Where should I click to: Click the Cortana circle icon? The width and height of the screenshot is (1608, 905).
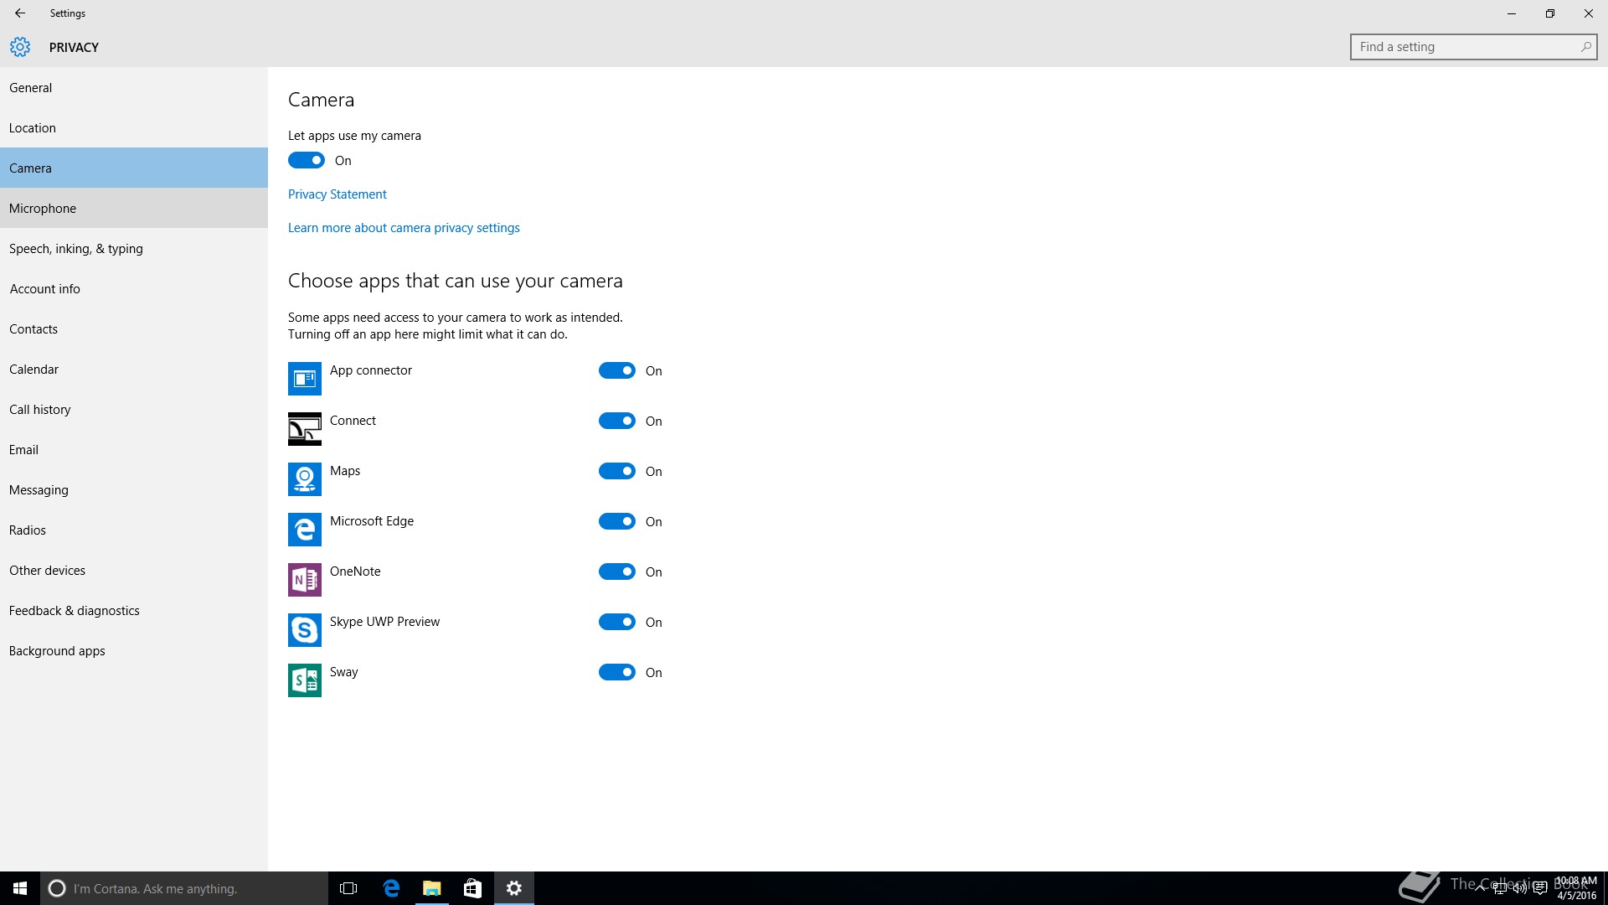pyautogui.click(x=56, y=888)
